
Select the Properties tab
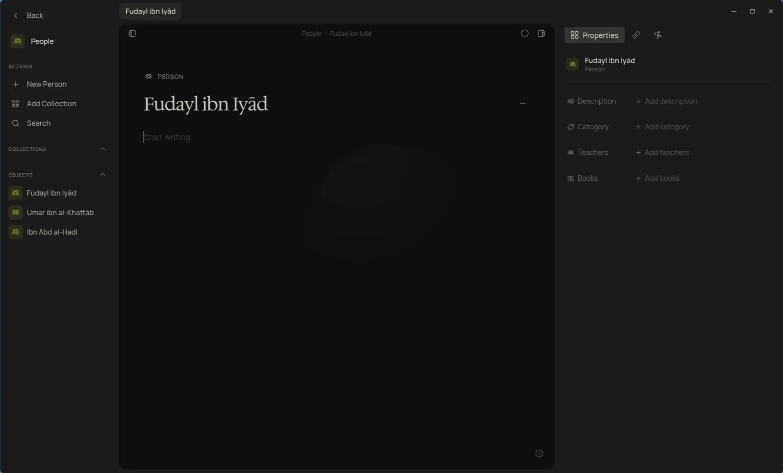click(594, 35)
